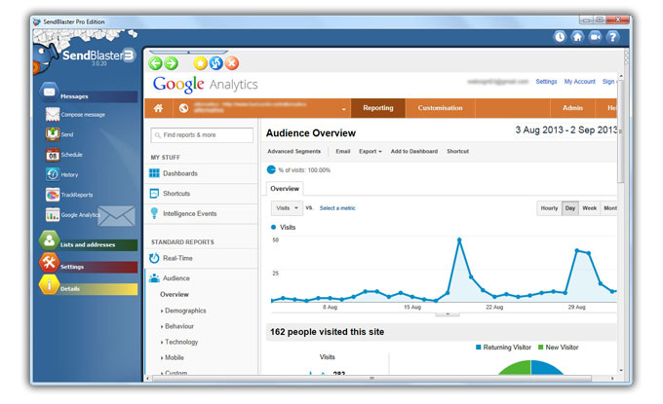Image resolution: width=663 pixels, height=404 pixels.
Task: Click the Email button
Action: click(343, 151)
